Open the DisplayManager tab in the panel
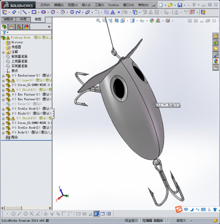This screenshot has height=224, width=220. (26, 27)
